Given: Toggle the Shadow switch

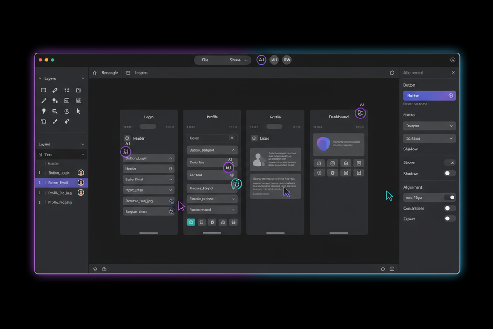Looking at the screenshot, I should coord(450,174).
